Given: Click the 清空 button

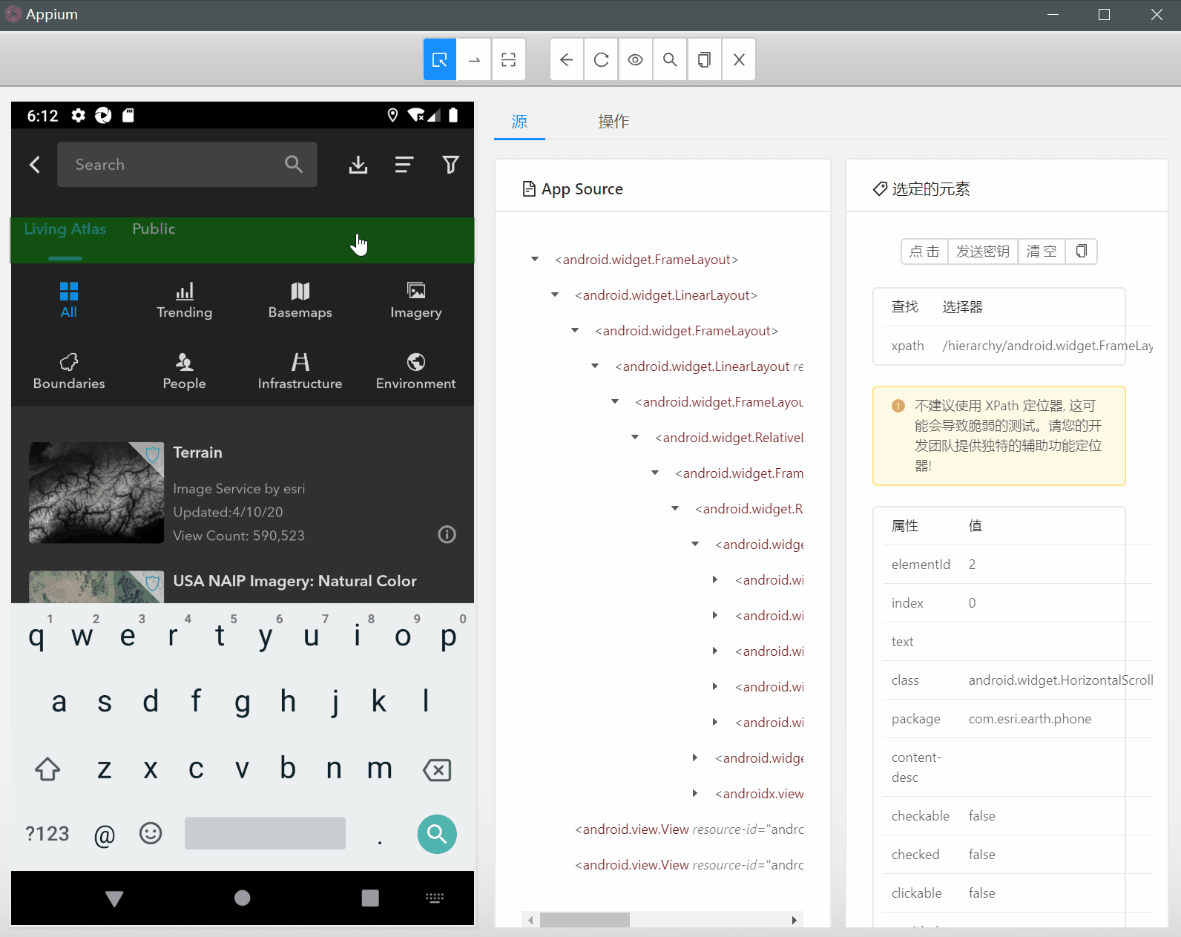Looking at the screenshot, I should (1042, 251).
